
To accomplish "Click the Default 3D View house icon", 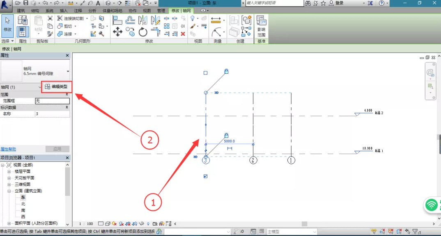I will click(108, 3).
